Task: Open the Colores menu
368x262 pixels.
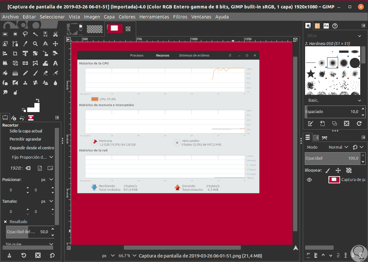Action: 127,17
